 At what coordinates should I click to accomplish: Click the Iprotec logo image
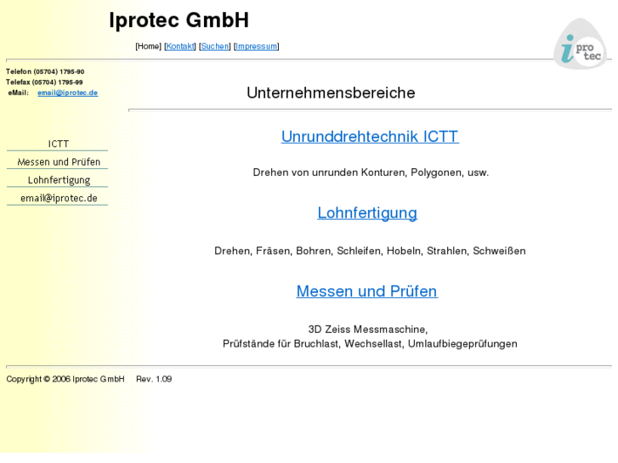pyautogui.click(x=580, y=43)
